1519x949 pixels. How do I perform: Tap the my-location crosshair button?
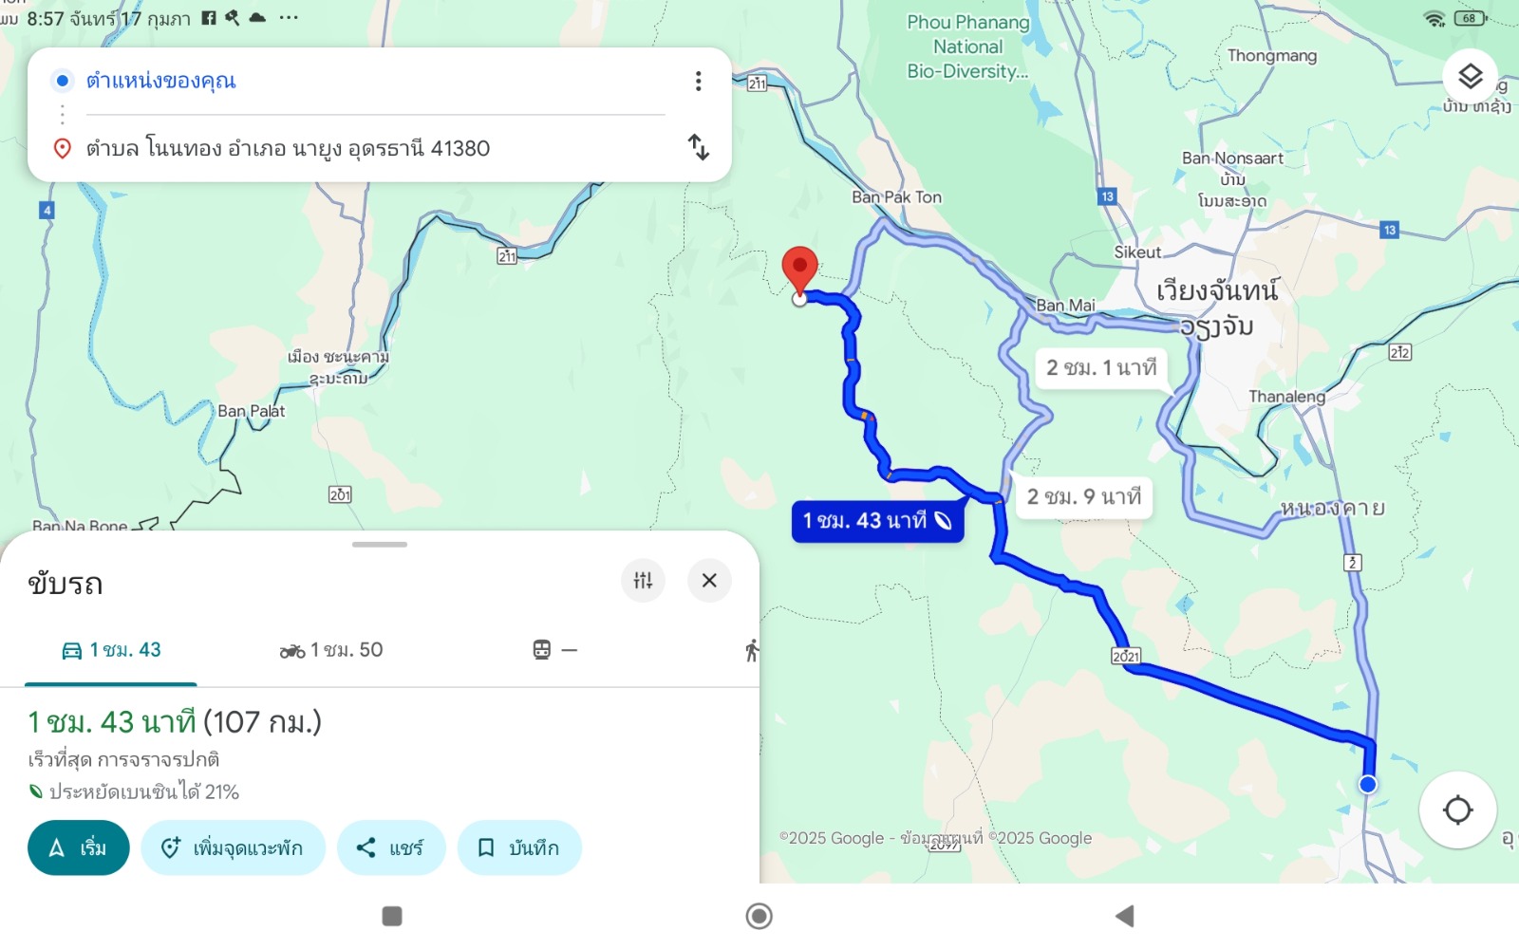[1457, 809]
